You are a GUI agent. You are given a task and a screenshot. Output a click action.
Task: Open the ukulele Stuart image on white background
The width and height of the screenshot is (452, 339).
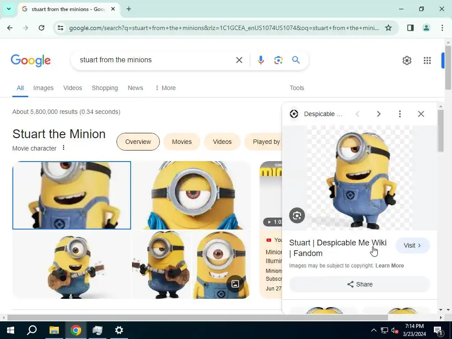point(72,264)
